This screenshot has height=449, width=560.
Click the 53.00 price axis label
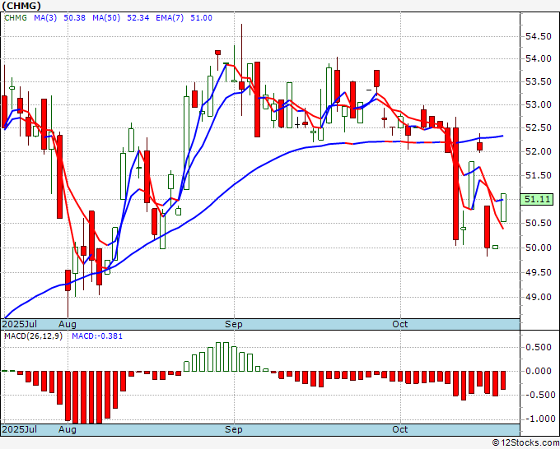click(539, 105)
